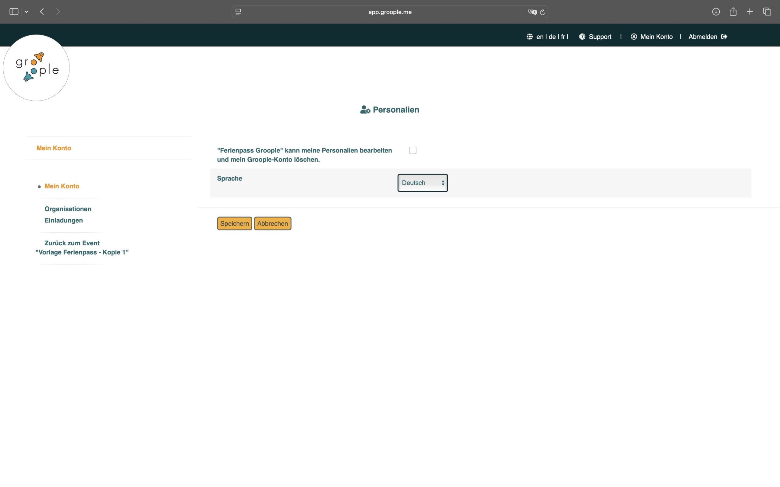Click the page reload icon
Image resolution: width=780 pixels, height=487 pixels.
pyautogui.click(x=542, y=12)
